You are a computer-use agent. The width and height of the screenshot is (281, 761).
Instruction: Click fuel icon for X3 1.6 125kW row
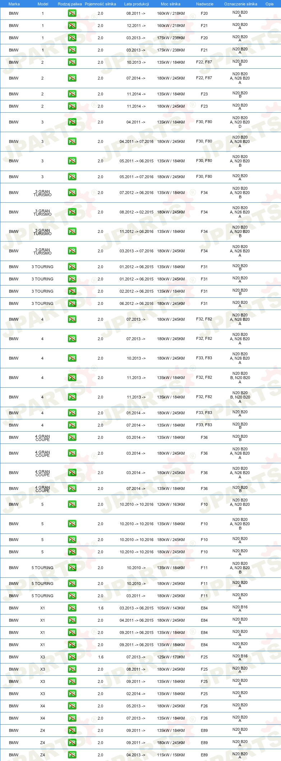[72, 657]
